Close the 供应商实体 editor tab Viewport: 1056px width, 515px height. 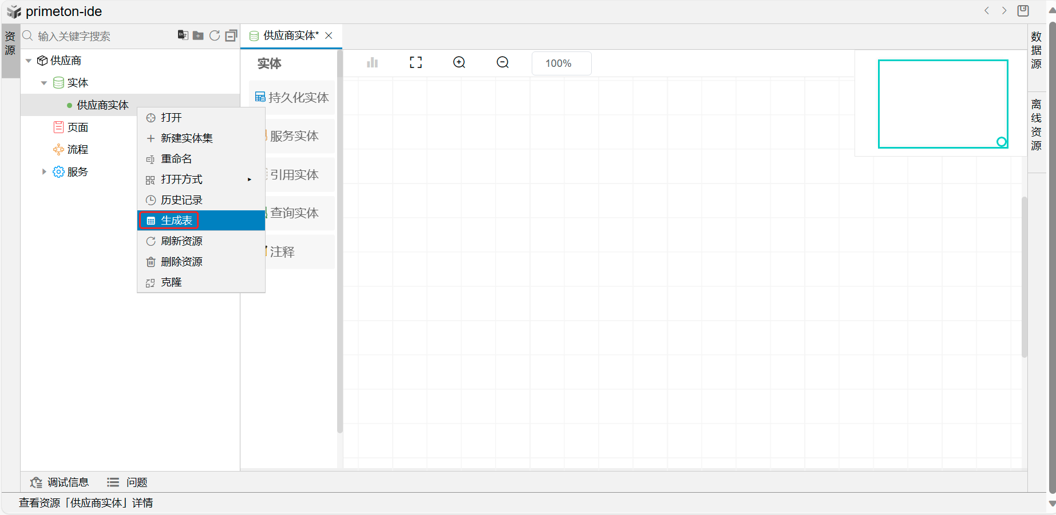click(329, 35)
